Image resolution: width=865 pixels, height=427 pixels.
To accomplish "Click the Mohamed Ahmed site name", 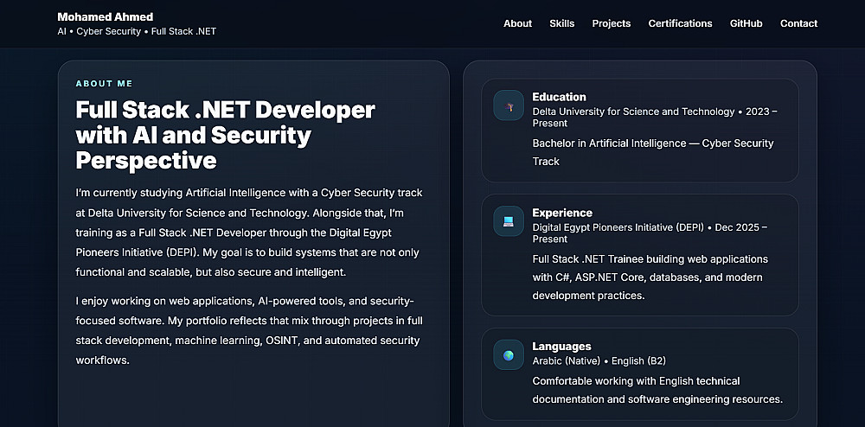I will point(105,16).
